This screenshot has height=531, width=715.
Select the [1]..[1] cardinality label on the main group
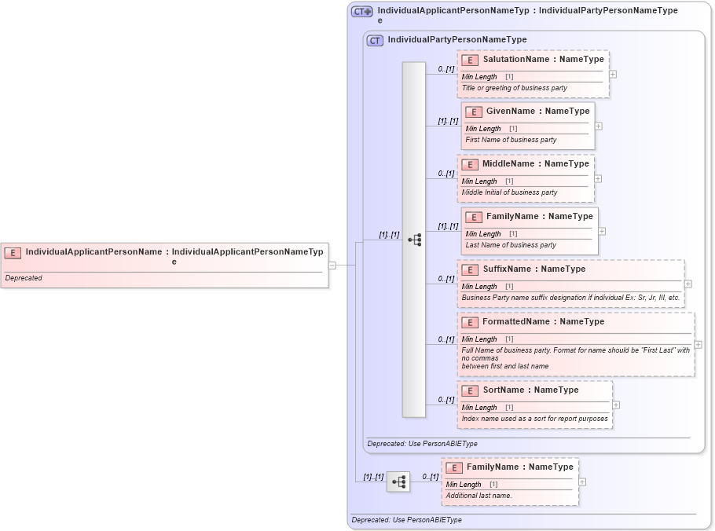[x=388, y=233]
